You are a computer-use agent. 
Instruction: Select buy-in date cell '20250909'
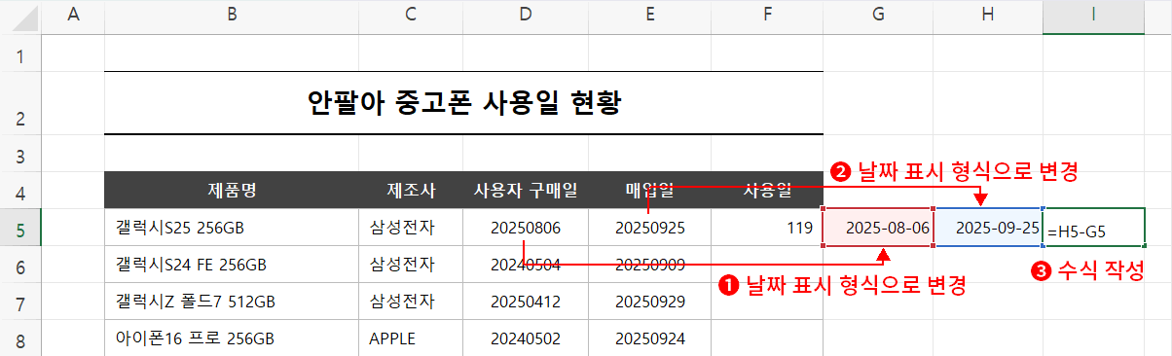point(649,264)
